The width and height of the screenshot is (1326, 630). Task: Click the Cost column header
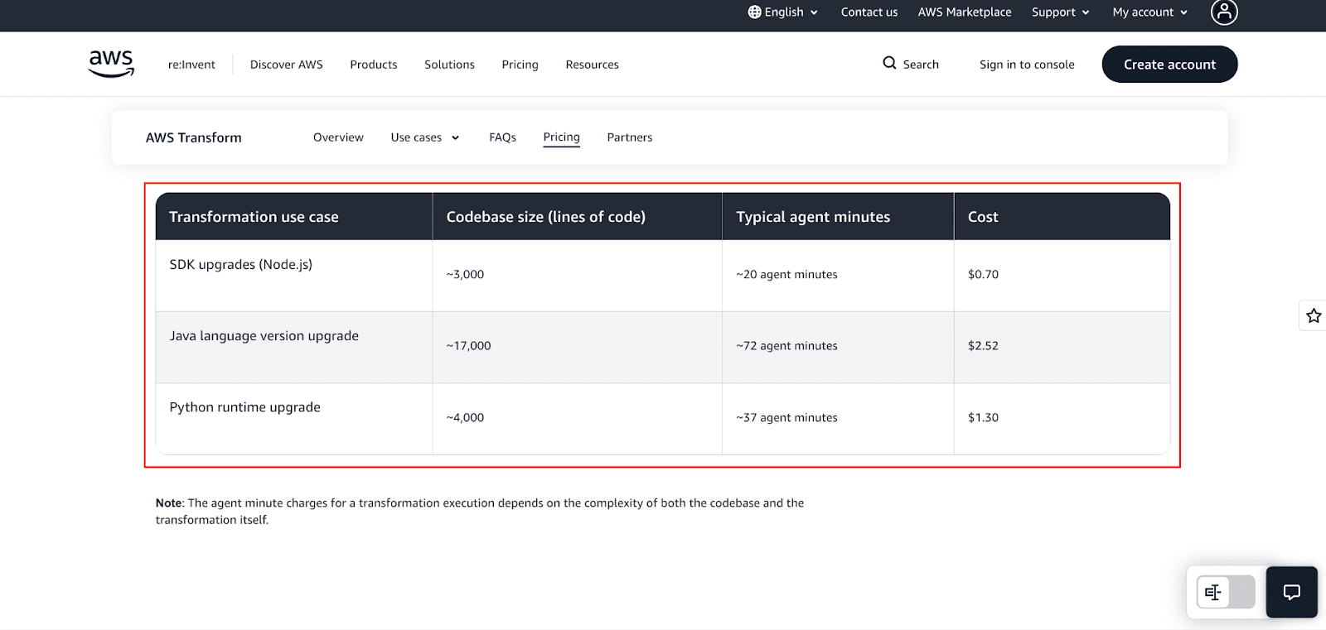[1062, 217]
